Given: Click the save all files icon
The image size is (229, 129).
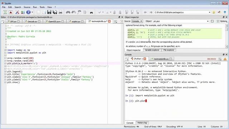Looking at the screenshot, I should [55, 12].
